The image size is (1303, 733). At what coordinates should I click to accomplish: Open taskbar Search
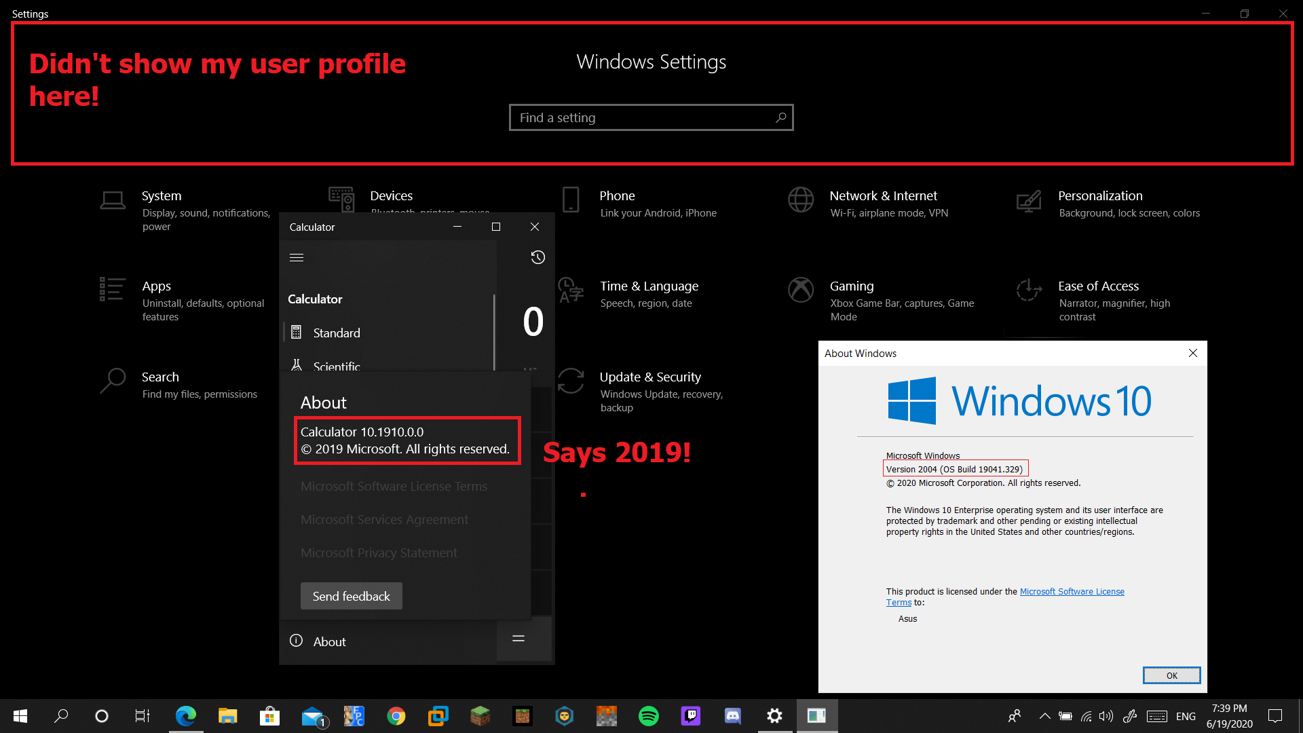point(61,716)
